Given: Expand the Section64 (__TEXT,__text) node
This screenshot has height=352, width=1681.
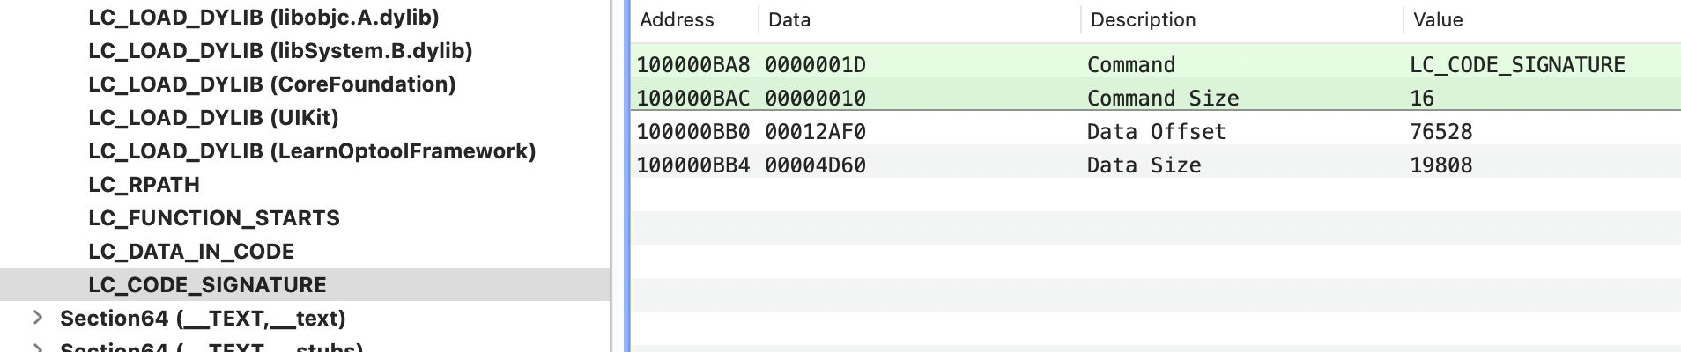Looking at the screenshot, I should tap(38, 318).
